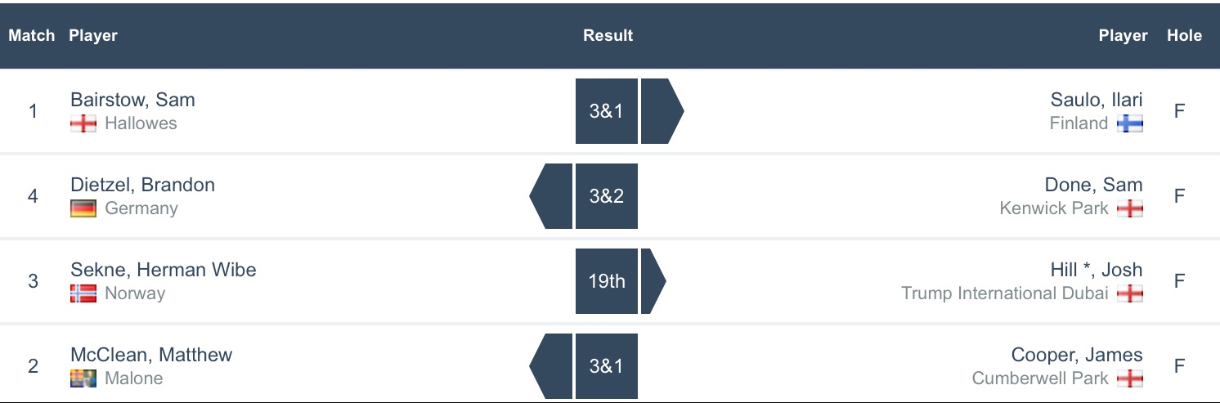Click the Hole column header
1220x403 pixels.
coord(1184,36)
